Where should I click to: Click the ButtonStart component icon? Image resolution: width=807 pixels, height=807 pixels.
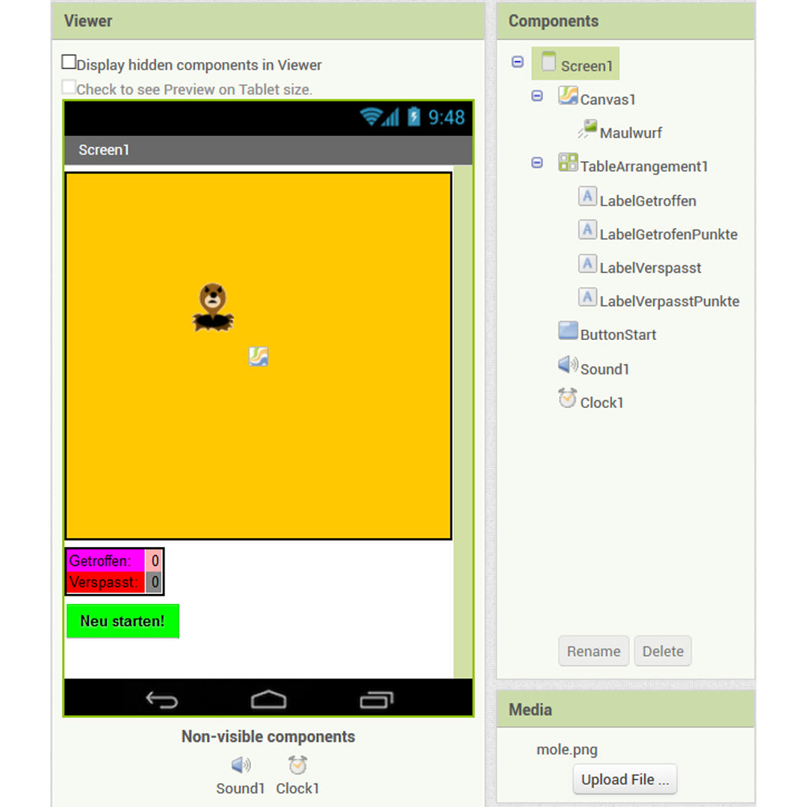point(568,330)
